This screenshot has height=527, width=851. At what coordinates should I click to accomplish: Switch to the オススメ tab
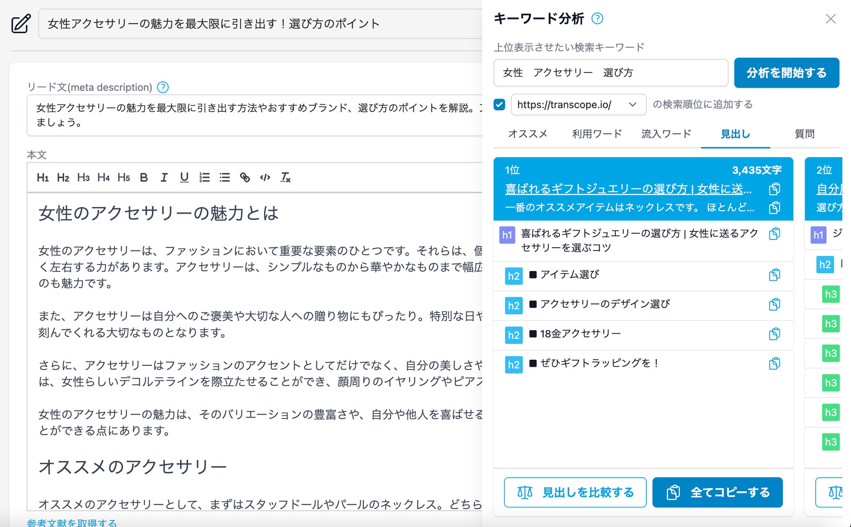point(527,134)
